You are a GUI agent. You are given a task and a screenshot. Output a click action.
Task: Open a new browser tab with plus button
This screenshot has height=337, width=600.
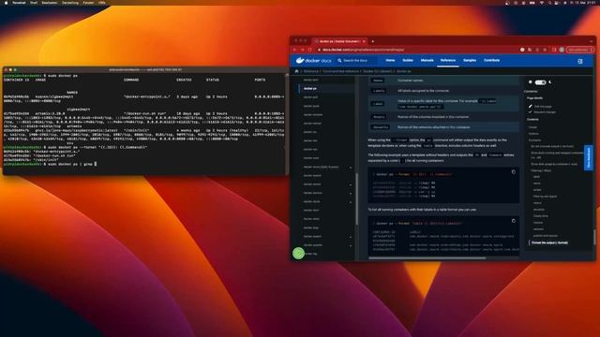(373, 41)
